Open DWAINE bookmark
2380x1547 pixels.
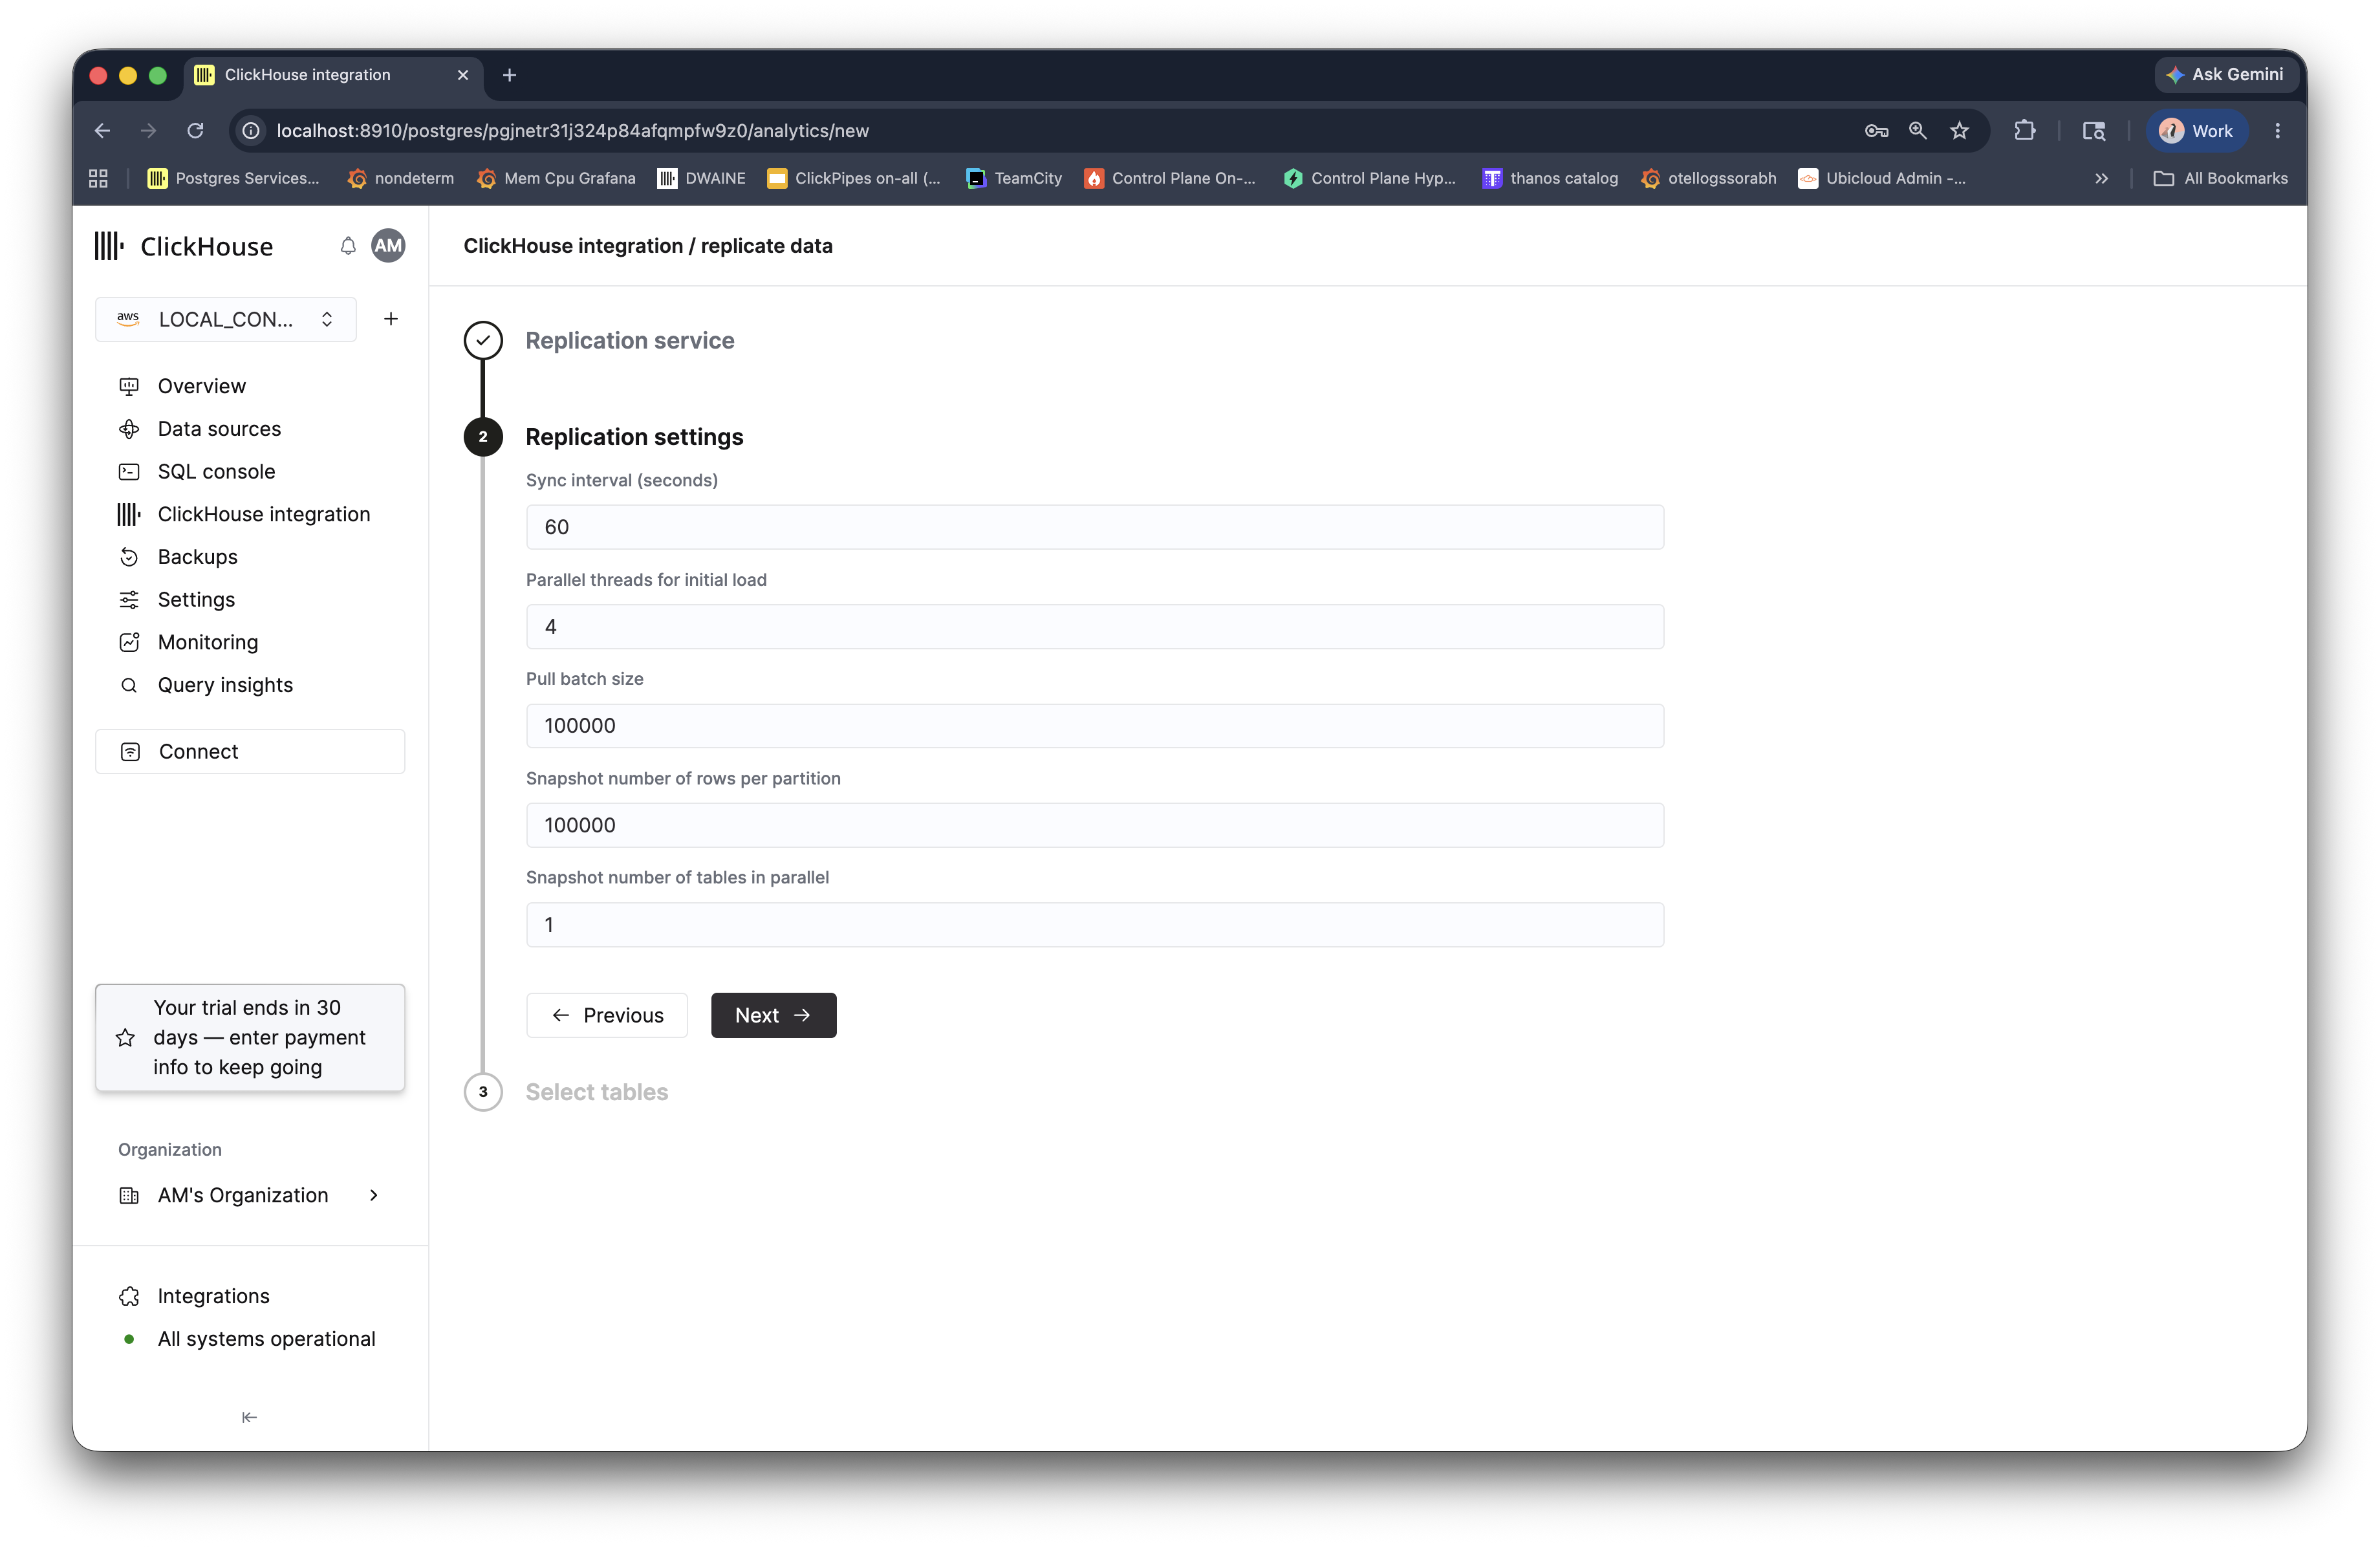(701, 178)
